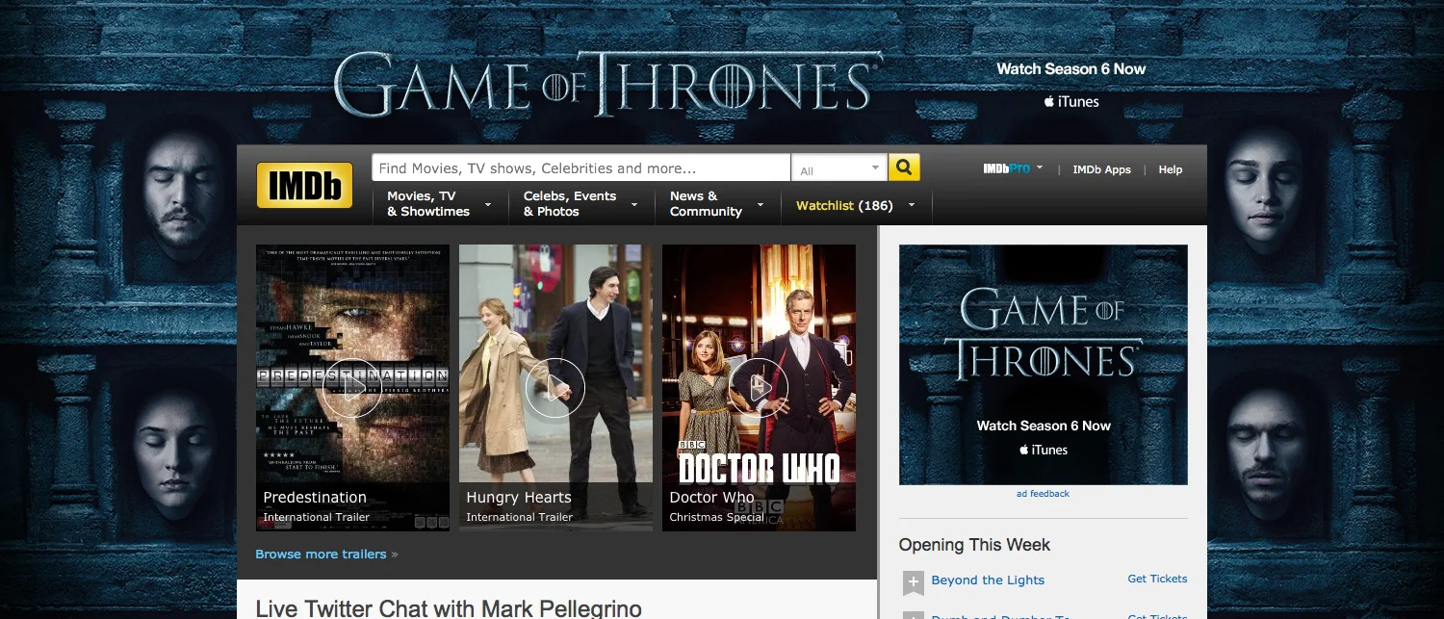Screen dimensions: 1444x619
Task: Open IMDb Apps link
Action: [x=1101, y=169]
